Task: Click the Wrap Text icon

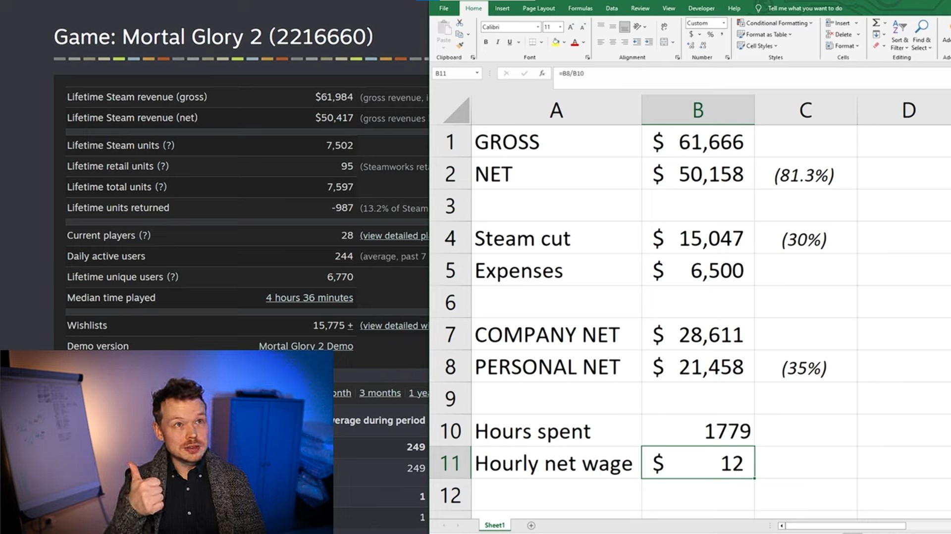Action: tap(664, 27)
